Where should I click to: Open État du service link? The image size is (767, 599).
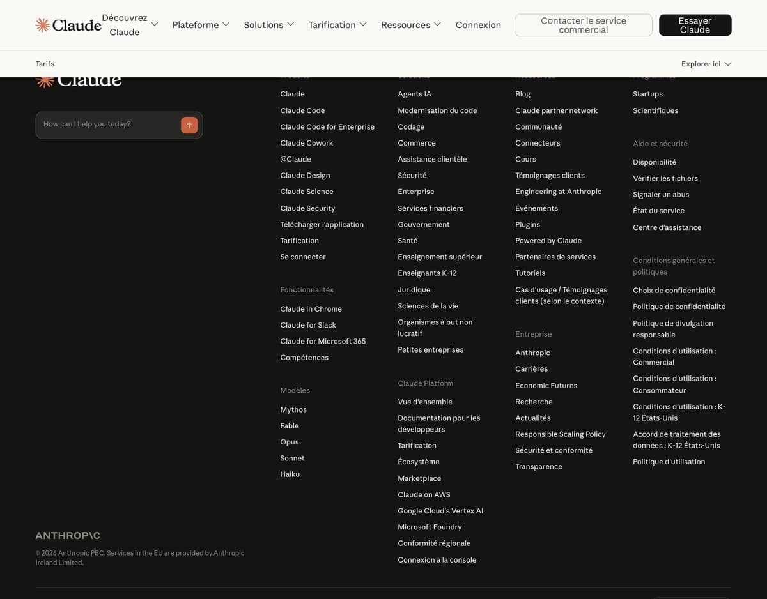tap(658, 211)
